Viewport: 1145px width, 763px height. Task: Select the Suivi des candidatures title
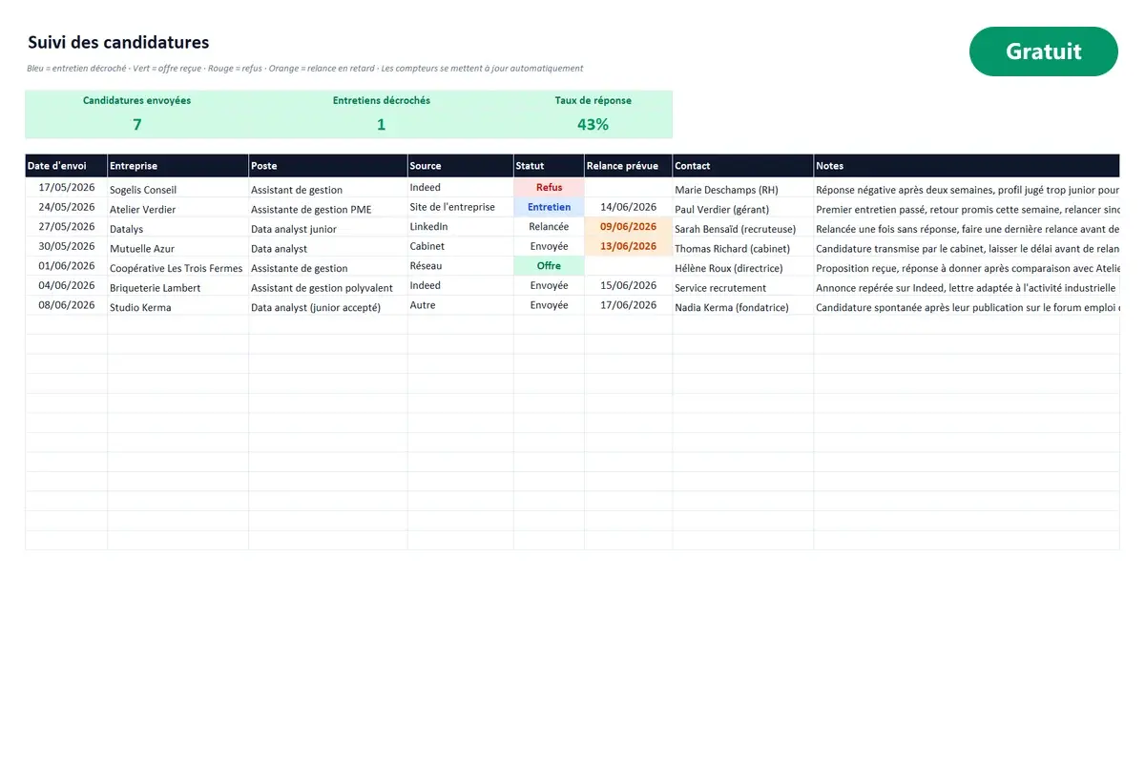[118, 43]
